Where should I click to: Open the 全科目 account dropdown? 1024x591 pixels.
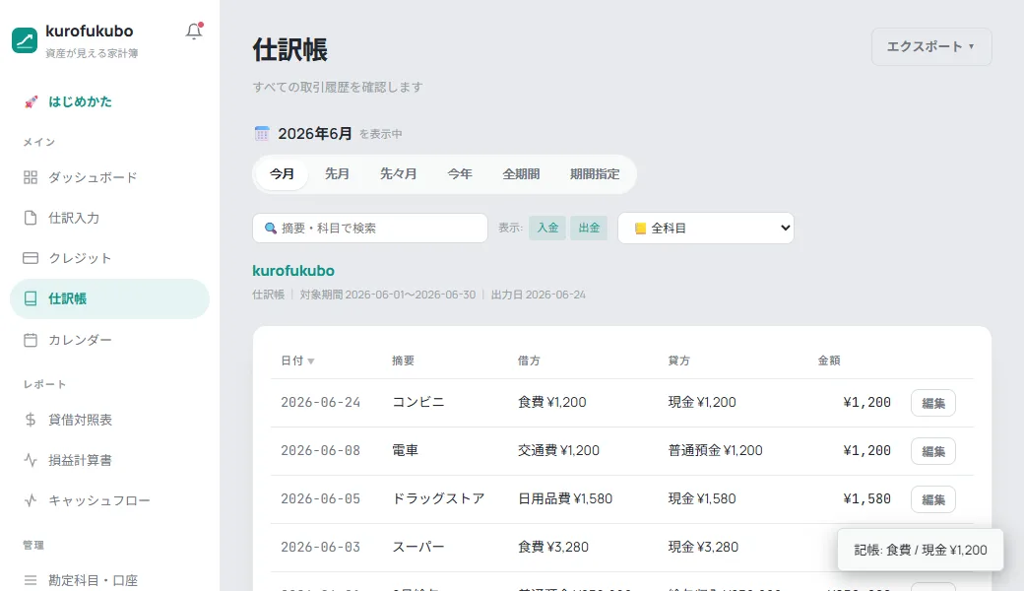706,228
